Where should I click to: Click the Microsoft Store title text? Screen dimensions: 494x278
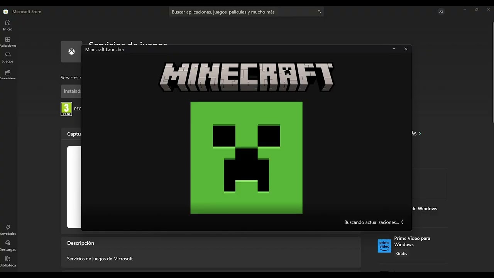27,12
